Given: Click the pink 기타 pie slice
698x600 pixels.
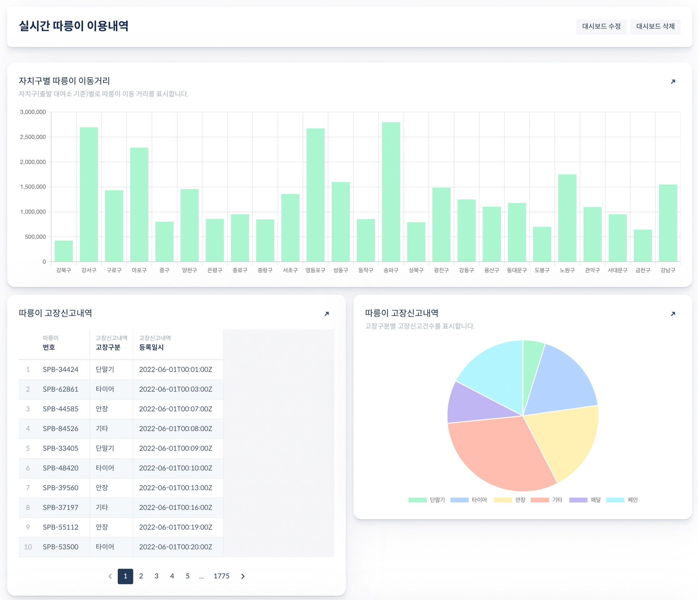Looking at the screenshot, I should 501,453.
